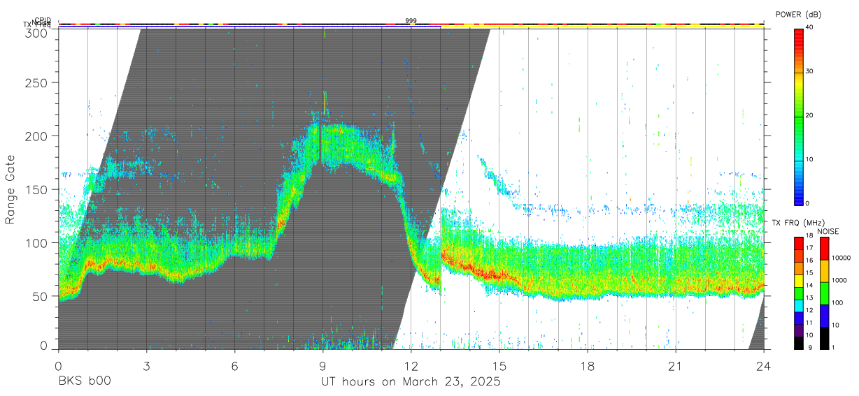Click the BKS b00 radar label

coord(85,382)
